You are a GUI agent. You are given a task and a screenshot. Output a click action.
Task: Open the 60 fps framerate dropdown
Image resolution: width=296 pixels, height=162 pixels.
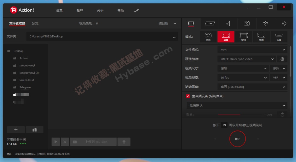(243, 78)
